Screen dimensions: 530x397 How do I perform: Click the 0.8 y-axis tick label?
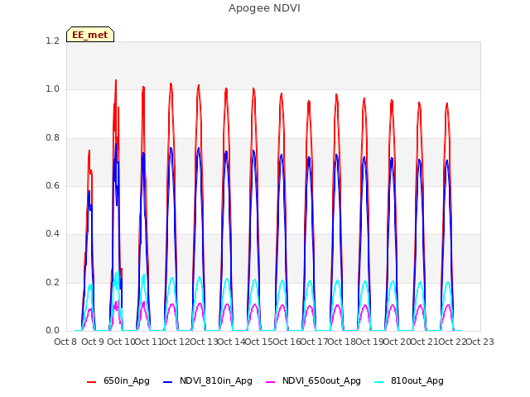pos(52,137)
